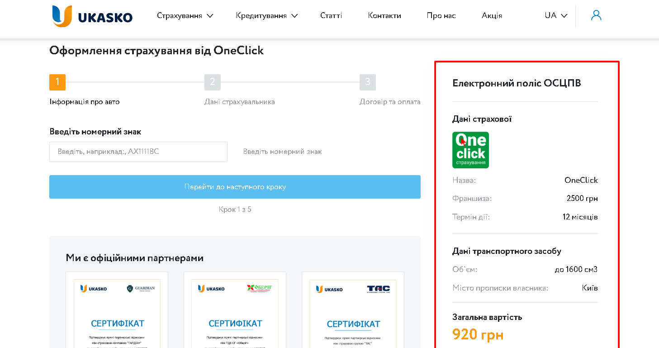Click the Ми є офіційними партнерами heading

click(135, 258)
